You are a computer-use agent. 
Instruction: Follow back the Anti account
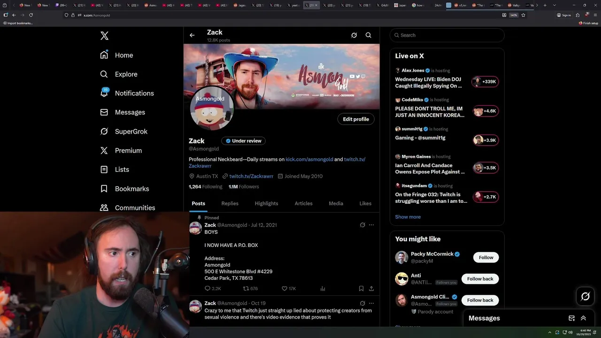point(480,279)
